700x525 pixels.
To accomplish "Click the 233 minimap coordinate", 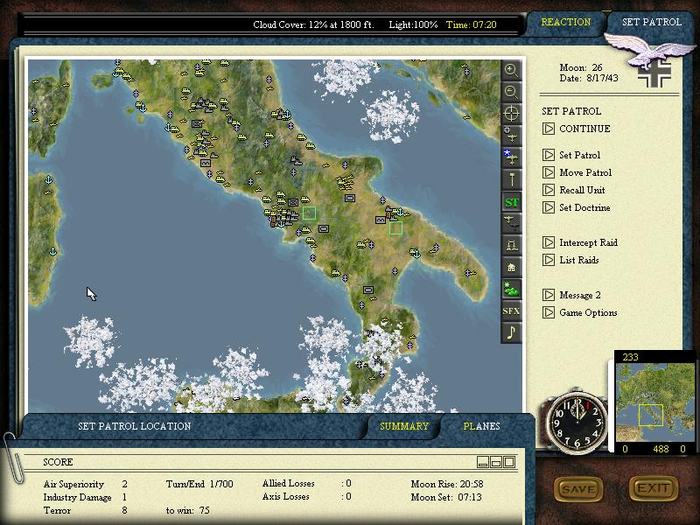I will 630,357.
